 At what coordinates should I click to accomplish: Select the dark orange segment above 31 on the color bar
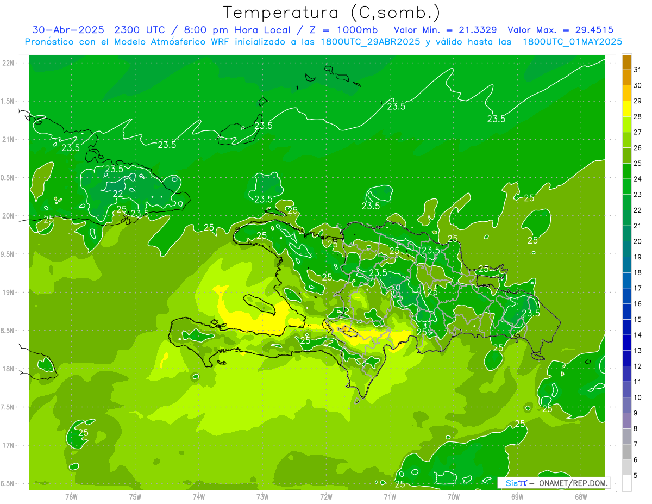(626, 62)
